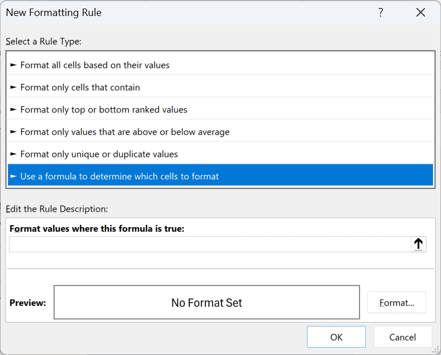Image resolution: width=441 pixels, height=355 pixels.
Task: Open the Format... button
Action: point(397,302)
